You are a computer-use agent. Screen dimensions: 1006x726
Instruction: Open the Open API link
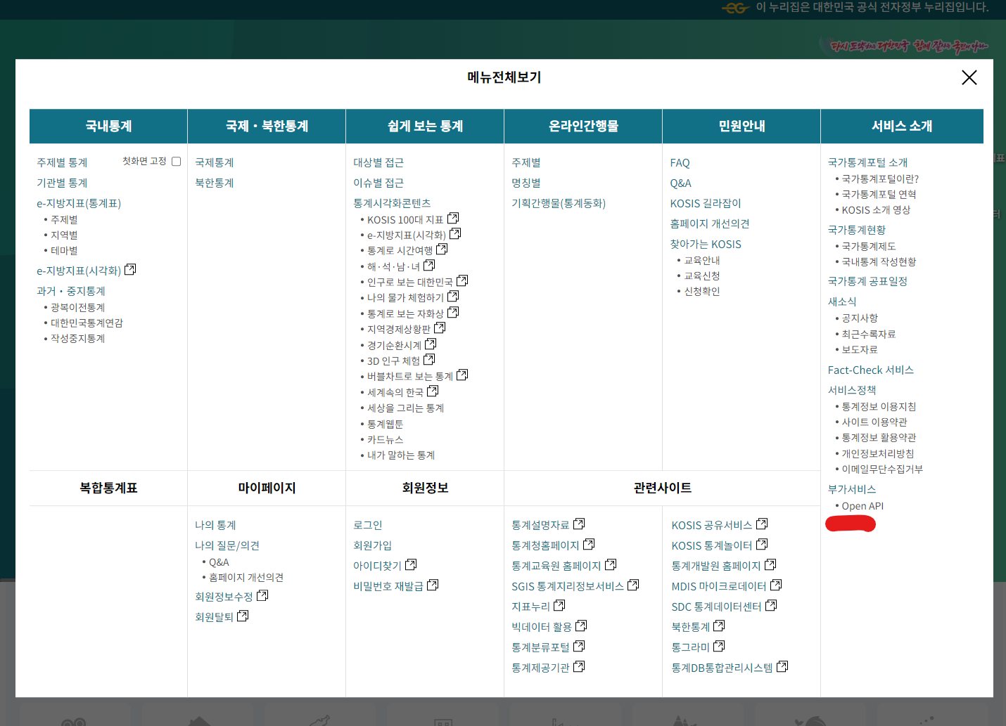click(x=864, y=505)
